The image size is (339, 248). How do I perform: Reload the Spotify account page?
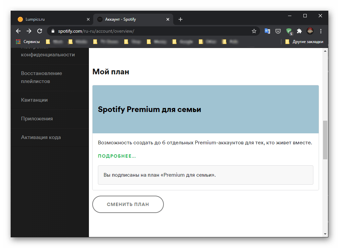coord(40,31)
